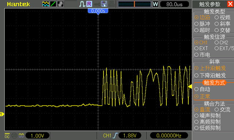Click the yellow waveform display icon
234x140 pixels.
(46, 4)
